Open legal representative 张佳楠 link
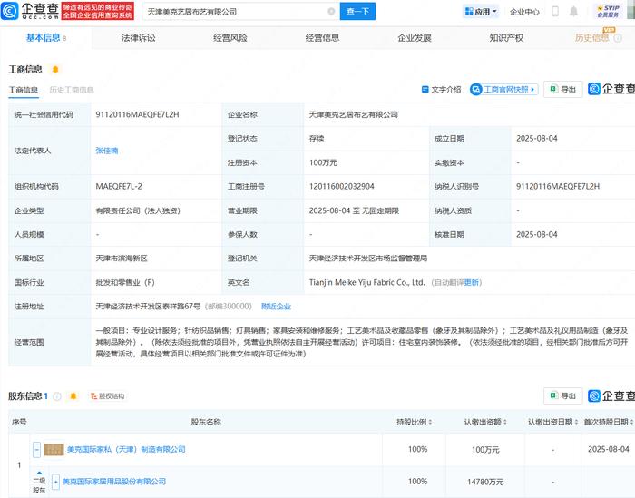Viewport: 635px width, 498px height. (107, 151)
